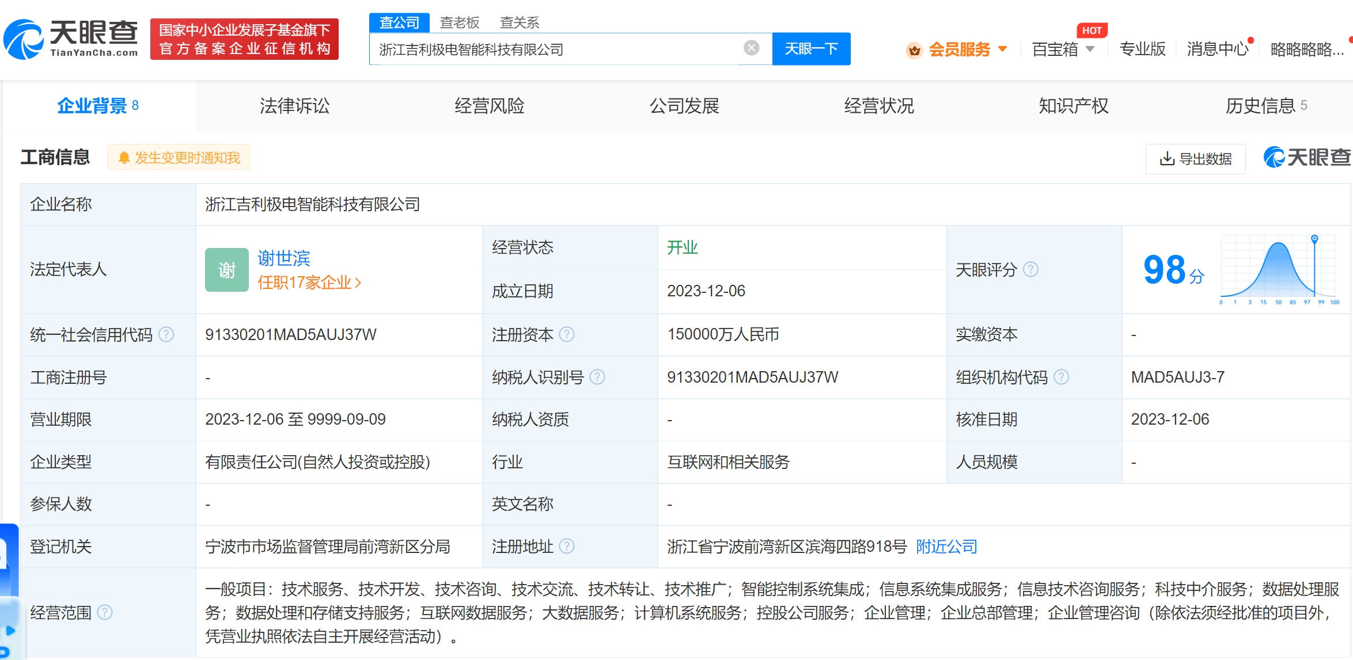Click the 天眼一下 search button

click(811, 49)
